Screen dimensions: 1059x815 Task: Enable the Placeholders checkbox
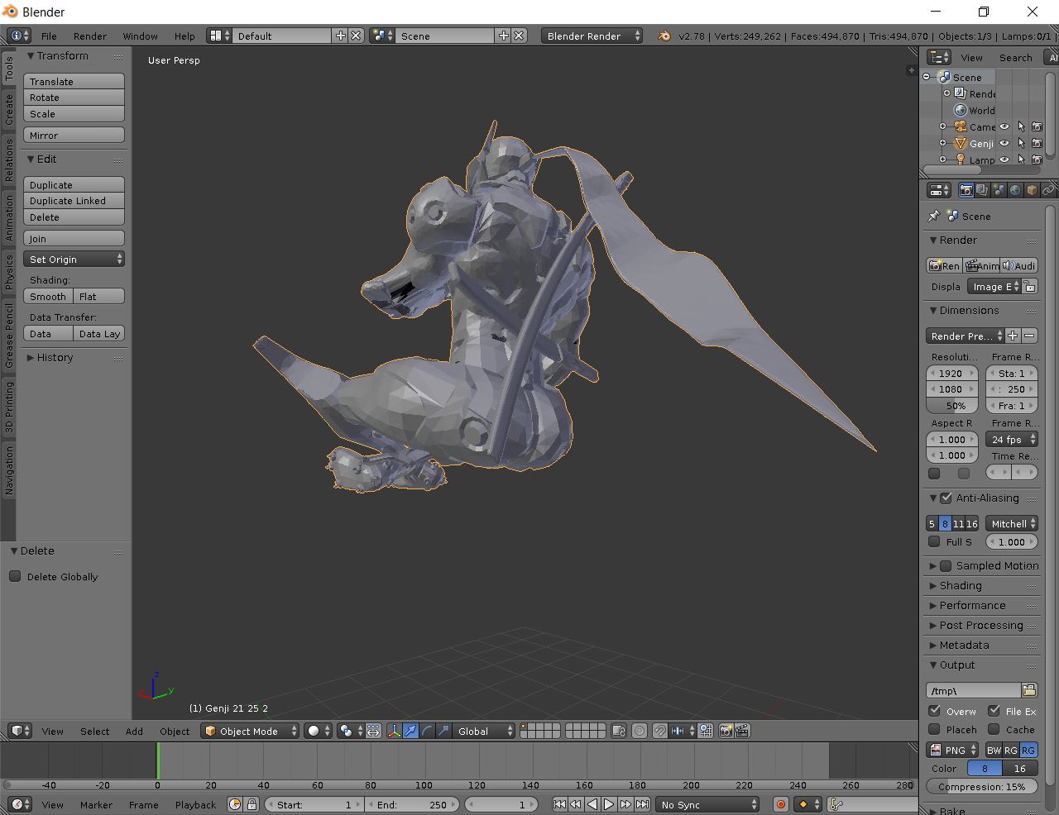tap(934, 729)
